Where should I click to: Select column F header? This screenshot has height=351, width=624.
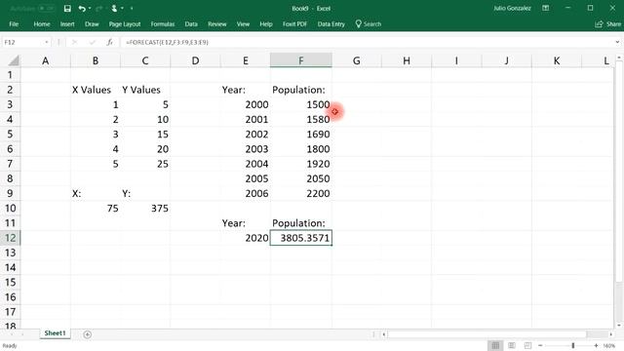(301, 60)
